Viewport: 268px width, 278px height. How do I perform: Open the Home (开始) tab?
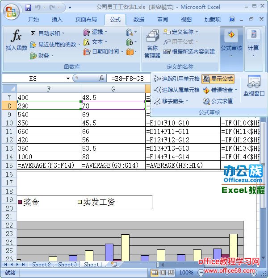click(33, 19)
